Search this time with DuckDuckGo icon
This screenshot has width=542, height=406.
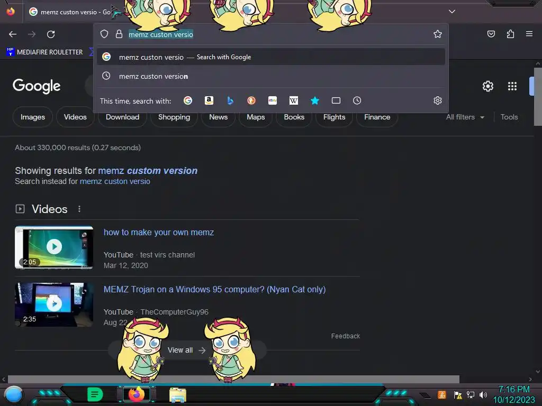(x=251, y=100)
